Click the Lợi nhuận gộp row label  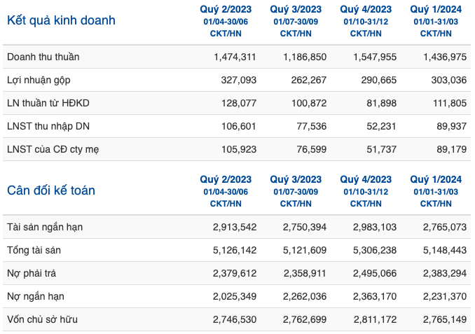point(39,81)
